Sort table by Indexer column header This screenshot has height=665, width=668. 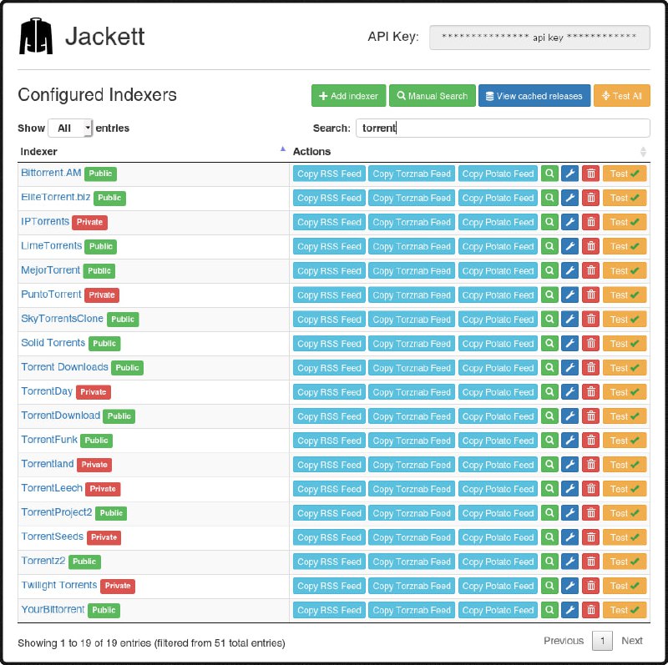click(150, 152)
